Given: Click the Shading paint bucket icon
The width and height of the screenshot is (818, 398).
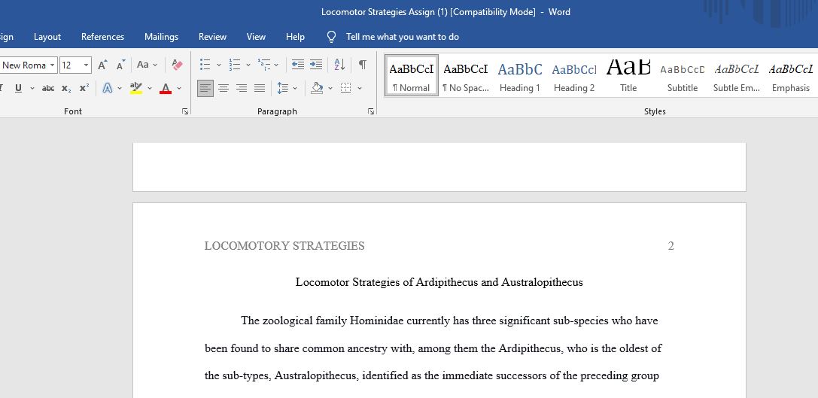Looking at the screenshot, I should point(317,88).
